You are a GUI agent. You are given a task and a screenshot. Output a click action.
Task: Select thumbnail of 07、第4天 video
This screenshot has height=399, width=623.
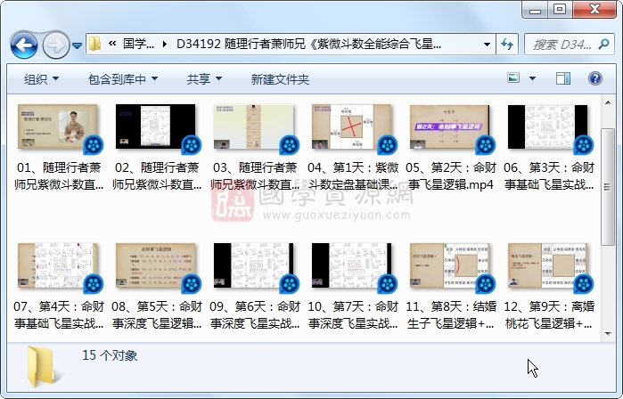pos(58,265)
